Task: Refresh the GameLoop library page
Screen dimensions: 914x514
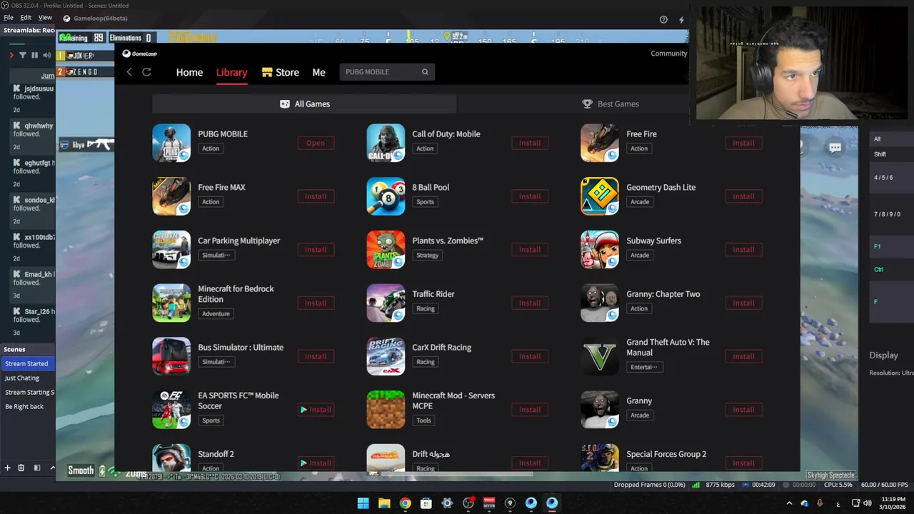Action: 146,72
